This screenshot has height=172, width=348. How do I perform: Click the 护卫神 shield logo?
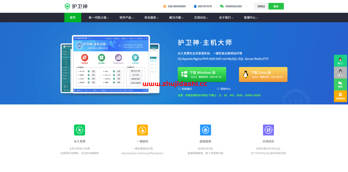[76, 6]
